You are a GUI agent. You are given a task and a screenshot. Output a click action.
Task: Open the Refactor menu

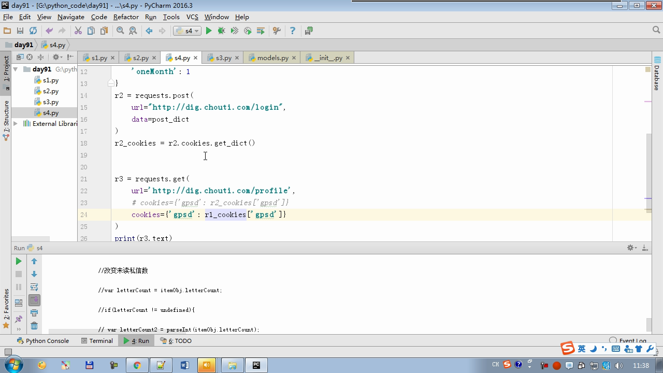pyautogui.click(x=126, y=17)
